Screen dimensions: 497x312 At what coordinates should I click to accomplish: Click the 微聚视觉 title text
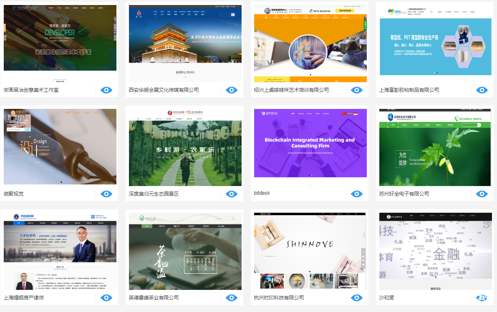14,194
